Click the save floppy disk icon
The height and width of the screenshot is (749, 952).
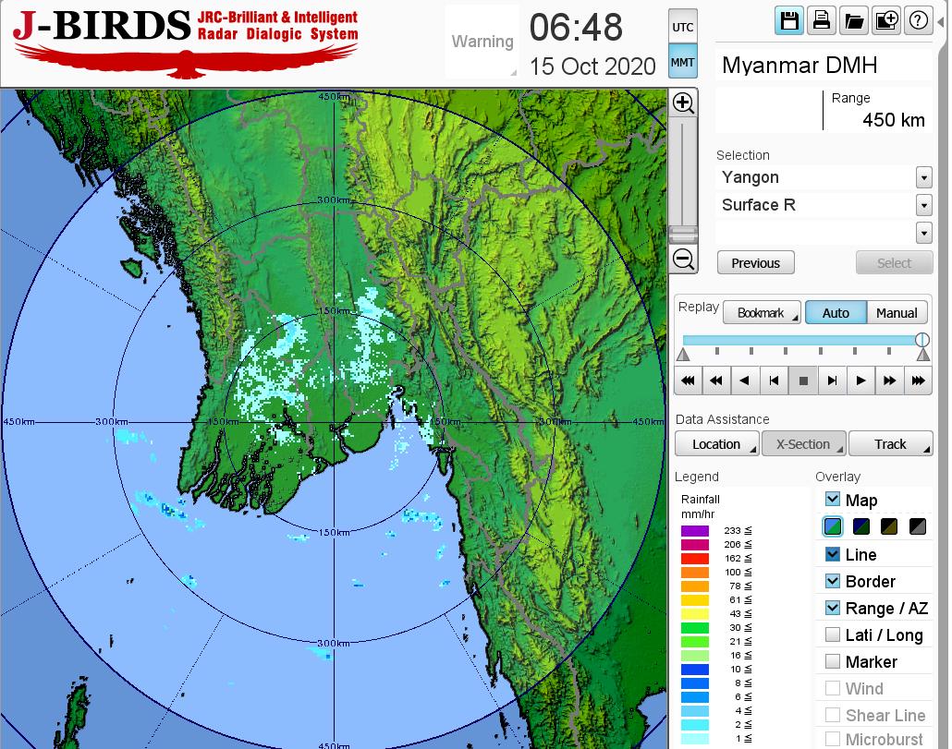pyautogui.click(x=789, y=21)
